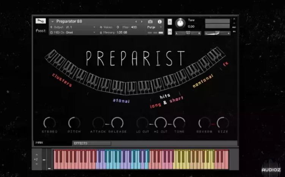Click the Tune value 0.00
The width and height of the screenshot is (285, 177).
191,27
